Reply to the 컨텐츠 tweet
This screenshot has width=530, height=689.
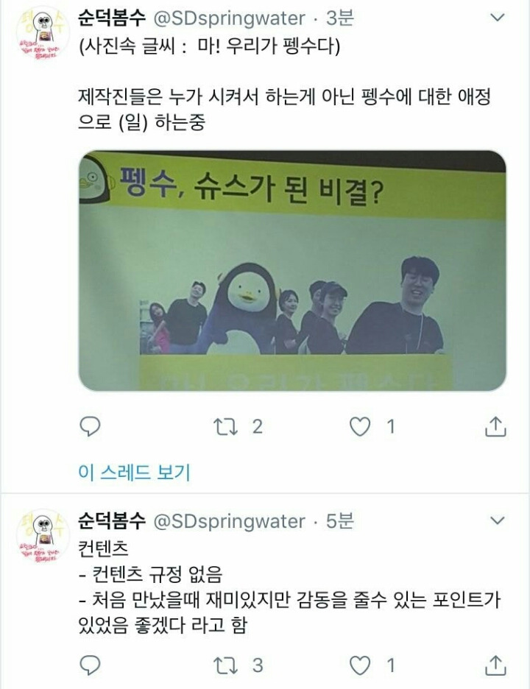pos(90,665)
